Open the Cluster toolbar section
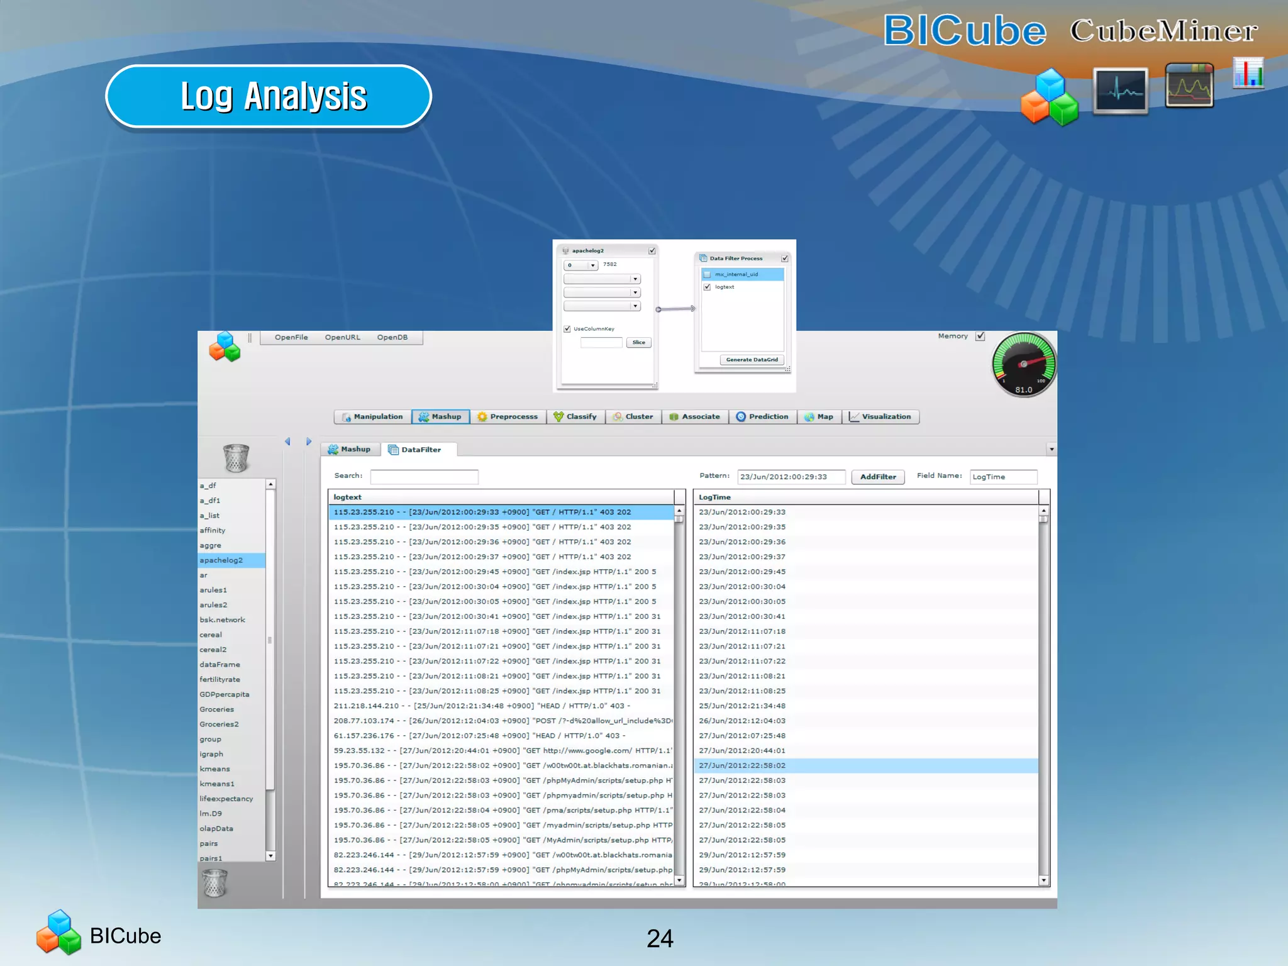1288x966 pixels. pyautogui.click(x=633, y=416)
